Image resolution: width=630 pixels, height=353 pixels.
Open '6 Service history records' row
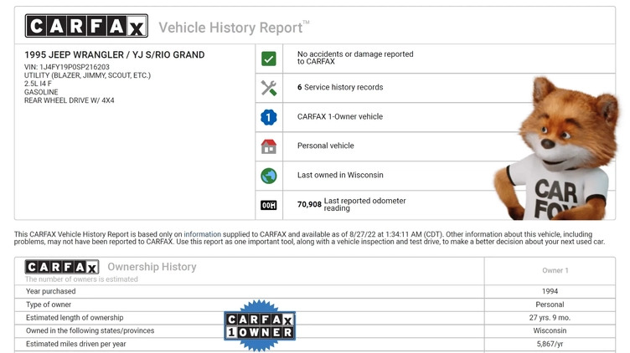click(435, 88)
